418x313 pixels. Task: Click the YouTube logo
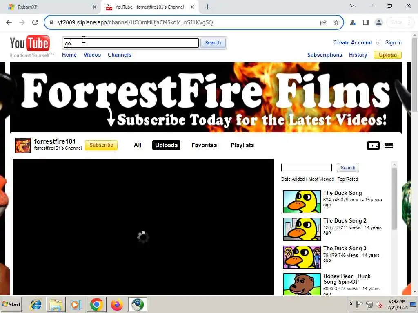tap(29, 43)
